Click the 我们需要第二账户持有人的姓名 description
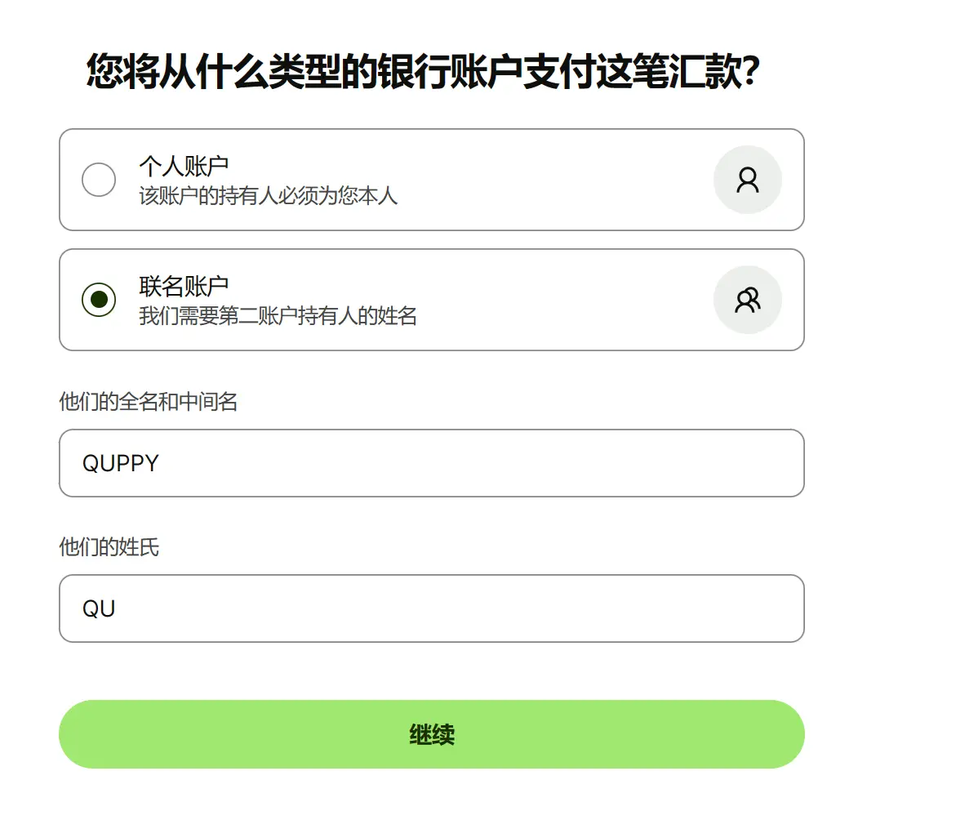This screenshot has width=978, height=820. (278, 316)
